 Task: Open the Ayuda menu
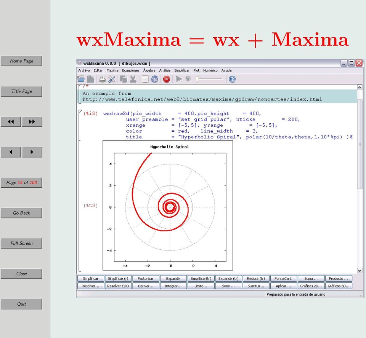coord(226,70)
